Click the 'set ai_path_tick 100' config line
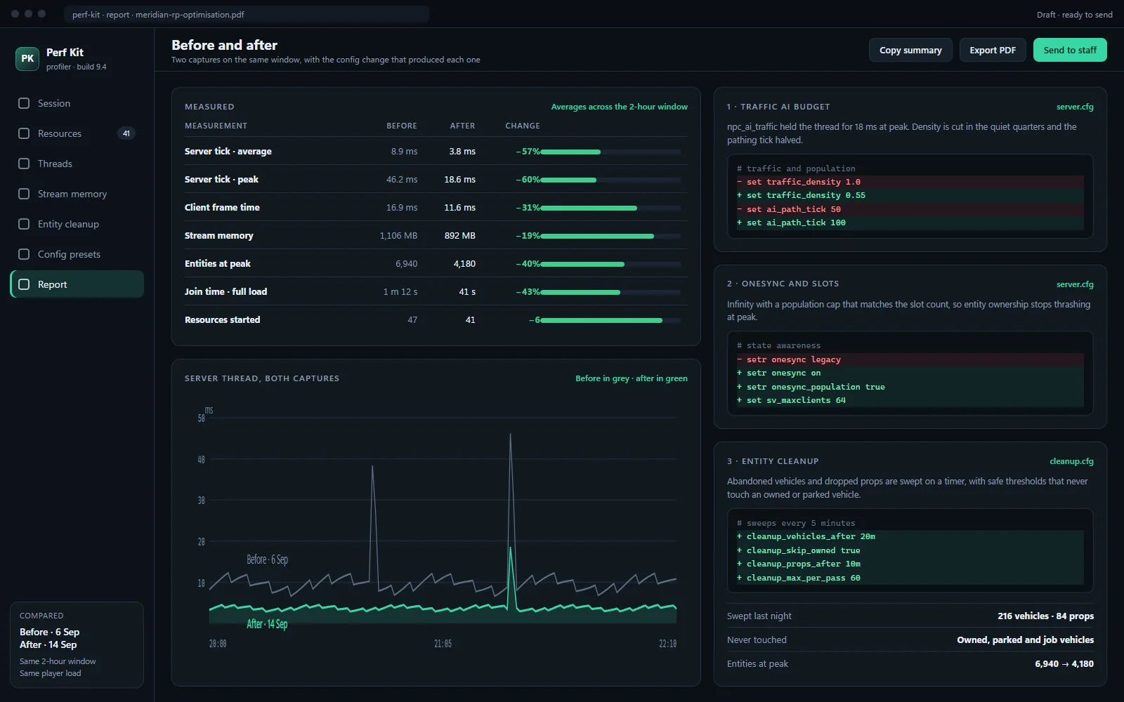Viewport: 1124px width, 702px height. pyautogui.click(x=910, y=223)
